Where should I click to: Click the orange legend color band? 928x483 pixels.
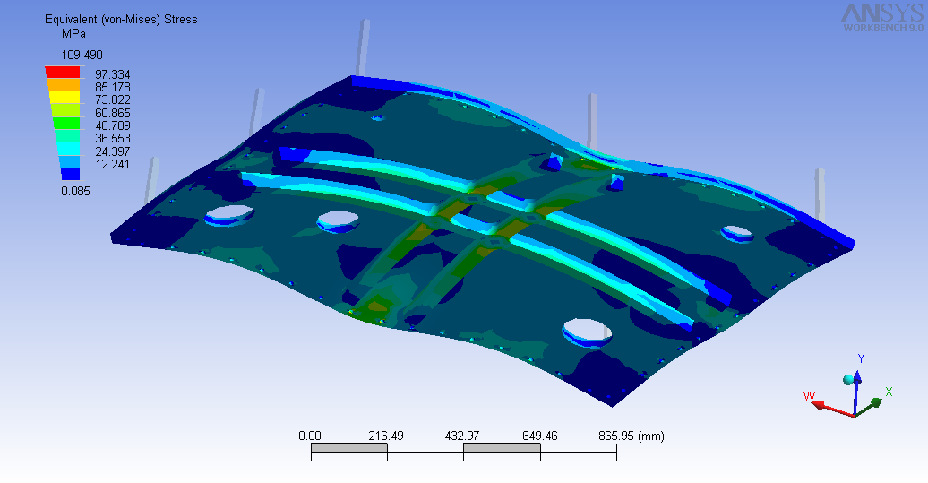click(x=64, y=85)
